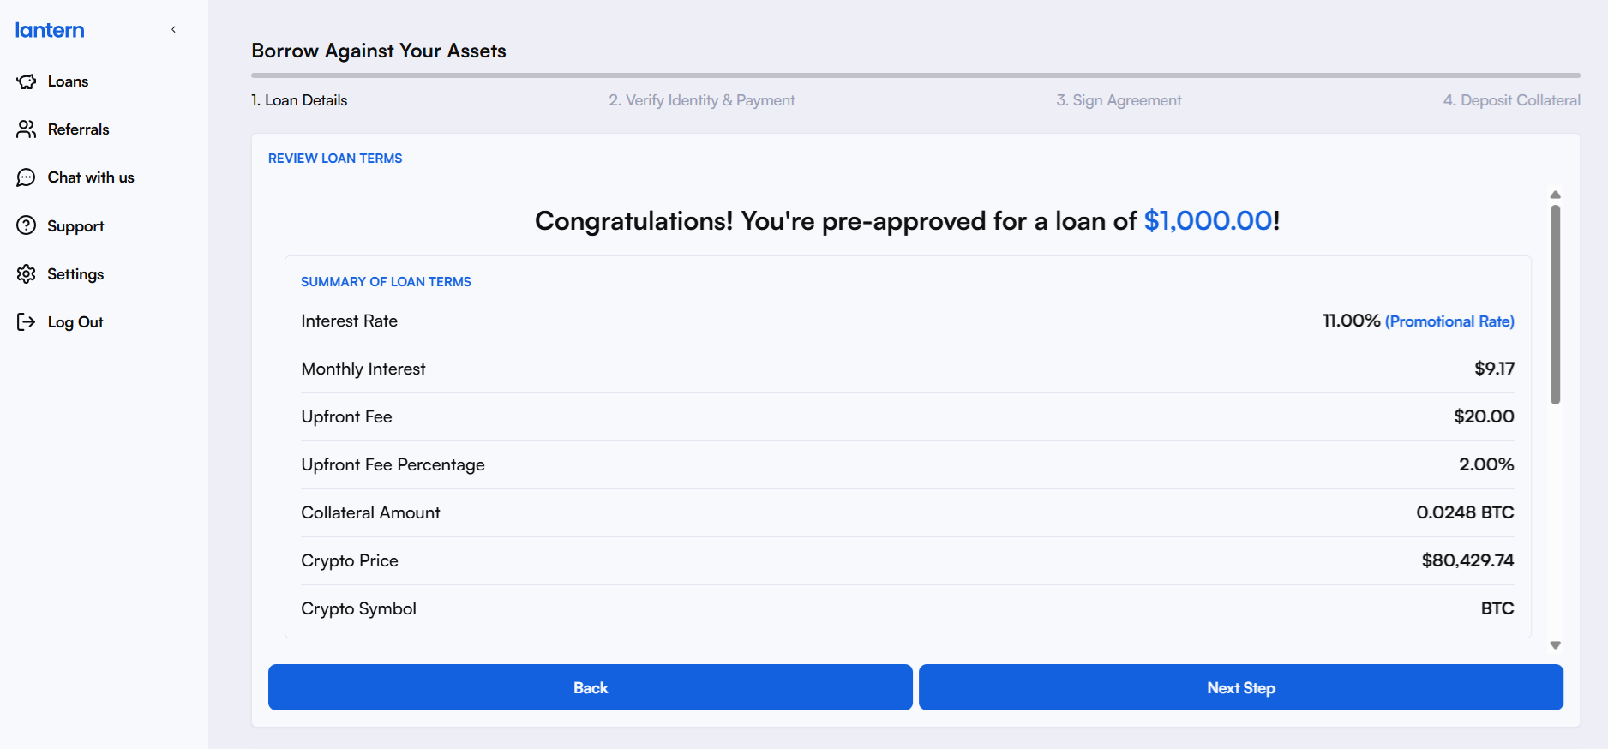1608x749 pixels.
Task: Select the Deposit Collateral step
Action: tap(1511, 100)
